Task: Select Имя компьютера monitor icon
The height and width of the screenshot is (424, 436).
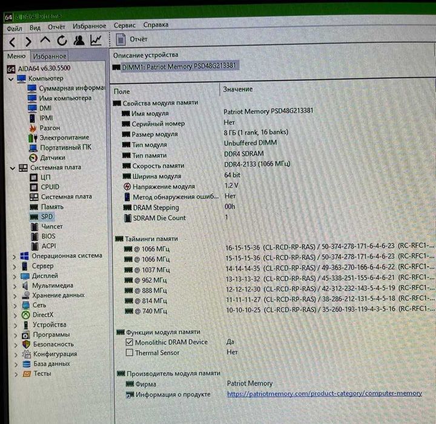Action: (x=32, y=99)
